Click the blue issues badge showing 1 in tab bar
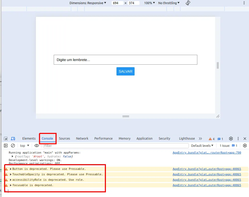 coord(220,139)
